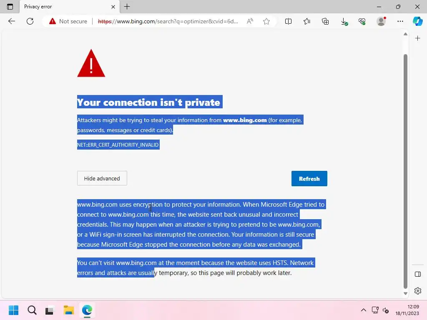Open the tab actions menu icon

point(10,7)
